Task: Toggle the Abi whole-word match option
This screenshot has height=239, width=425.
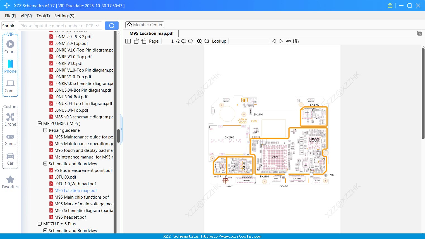Action: click(x=288, y=41)
